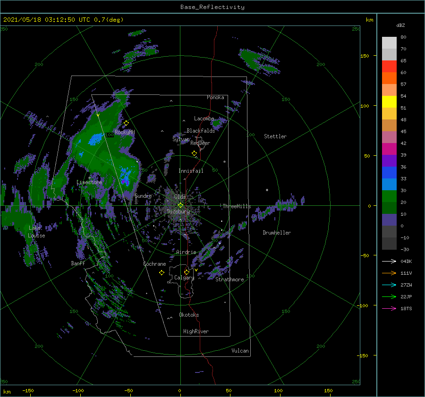This screenshot has height=397, width=425.
Task: Click the Blackfalds label
Action: click(x=201, y=131)
